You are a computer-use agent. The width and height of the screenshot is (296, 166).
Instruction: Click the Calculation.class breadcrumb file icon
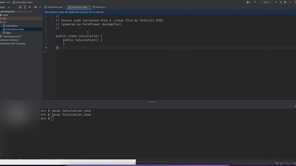(13, 2)
